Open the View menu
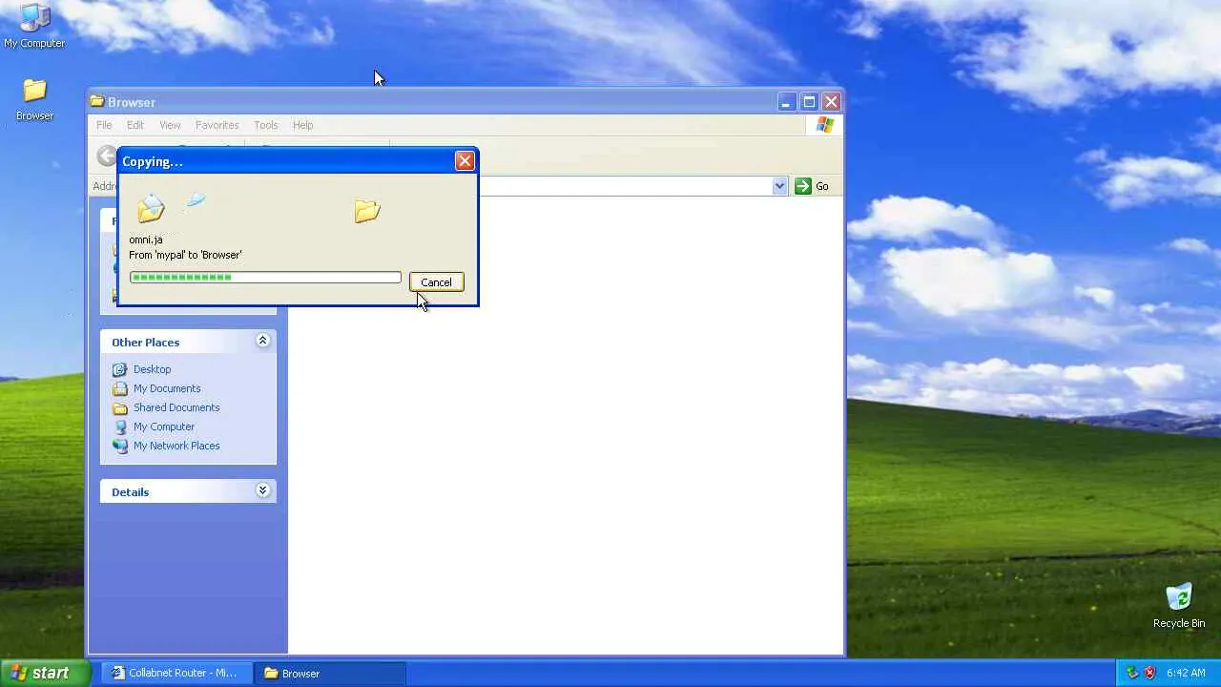Image resolution: width=1221 pixels, height=687 pixels. tap(170, 125)
